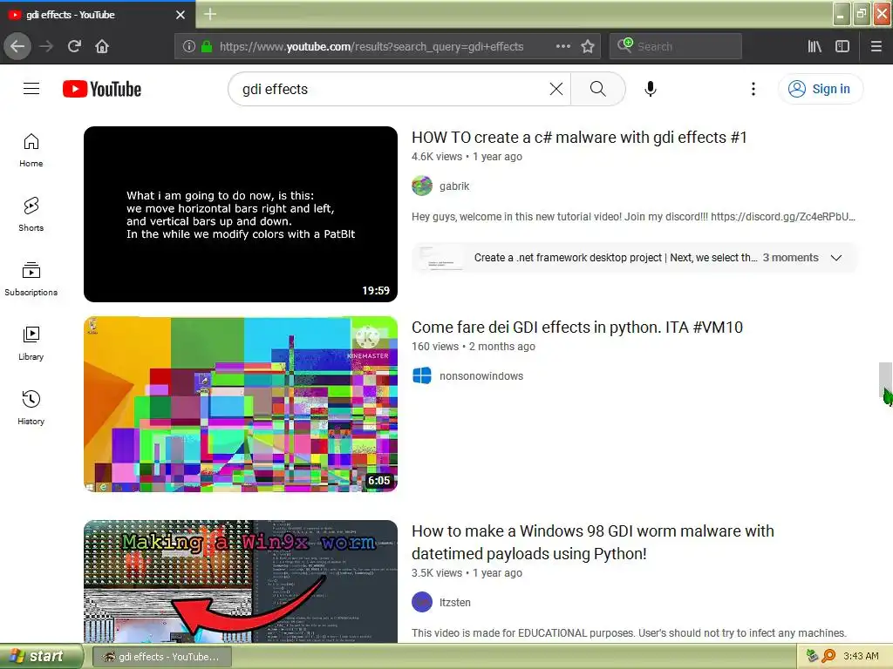This screenshot has width=893, height=669.
Task: Click the system tray clock 3:43 AM
Action: click(861, 657)
